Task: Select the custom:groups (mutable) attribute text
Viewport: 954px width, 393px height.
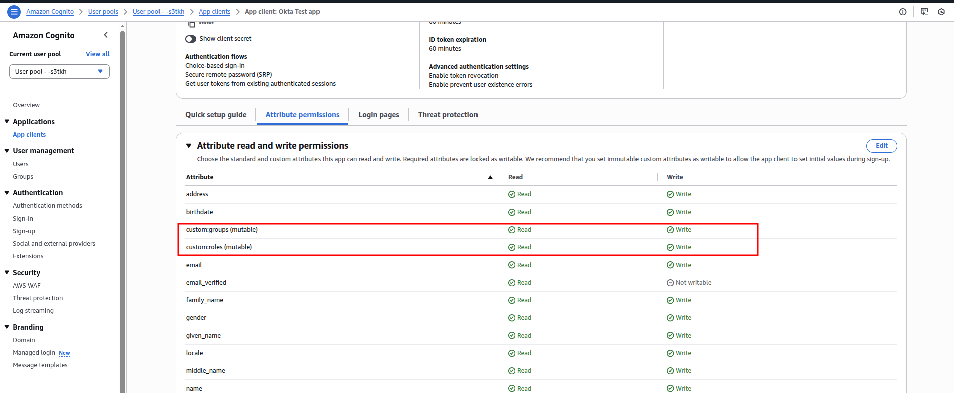Action: 222,230
